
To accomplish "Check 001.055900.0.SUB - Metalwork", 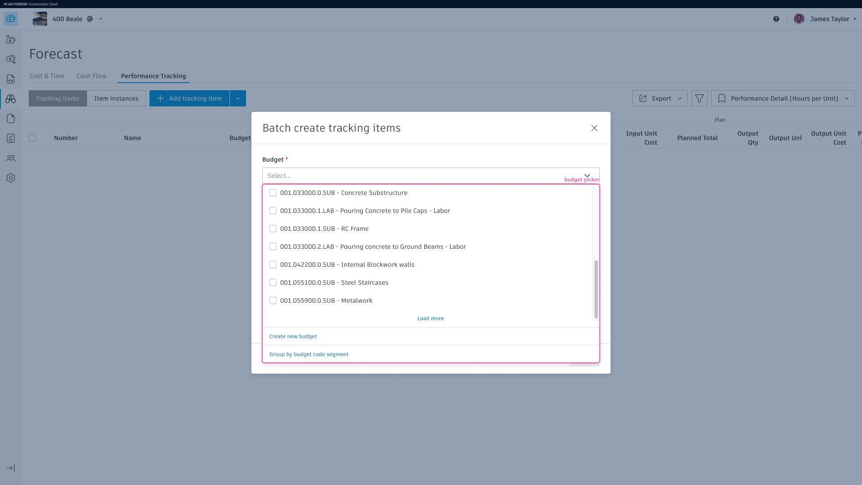I will pos(273,300).
